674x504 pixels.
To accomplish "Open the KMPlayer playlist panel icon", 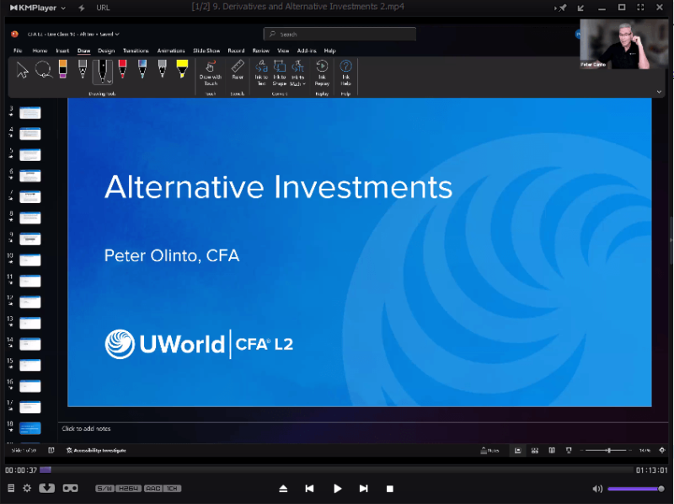I will pos(11,488).
